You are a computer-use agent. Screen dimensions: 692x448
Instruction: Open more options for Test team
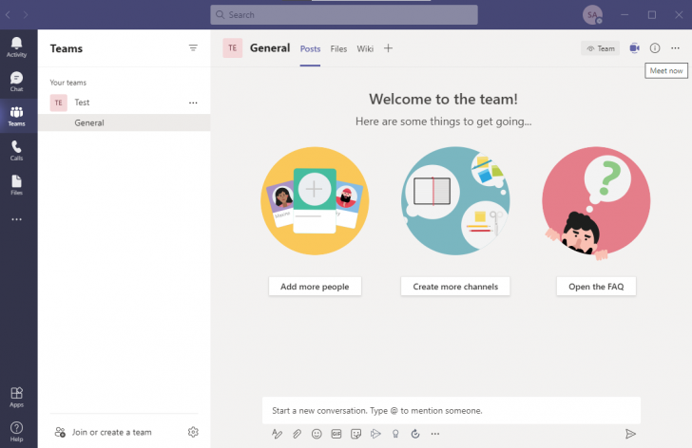coord(193,103)
